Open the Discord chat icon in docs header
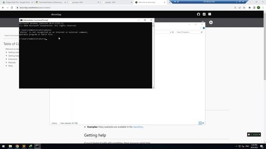Screen dimensions: 266x149 point(204,14)
